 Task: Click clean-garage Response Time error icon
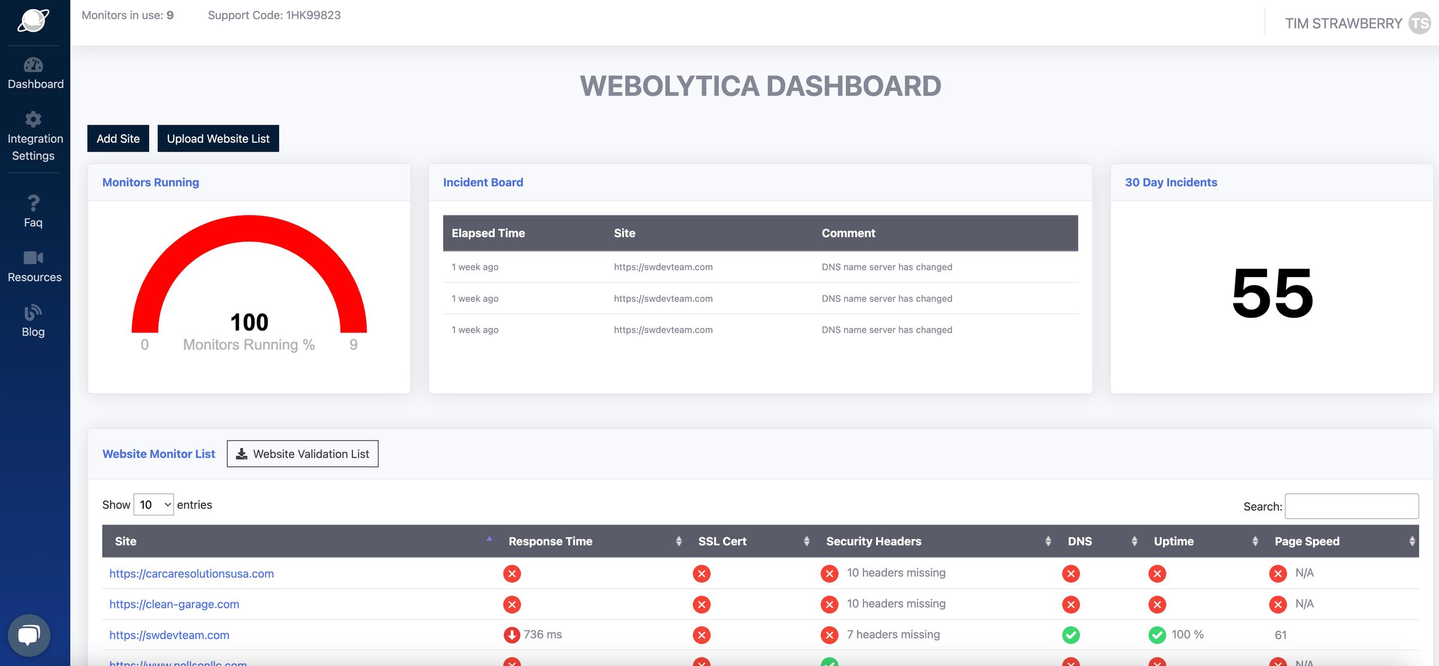click(512, 604)
